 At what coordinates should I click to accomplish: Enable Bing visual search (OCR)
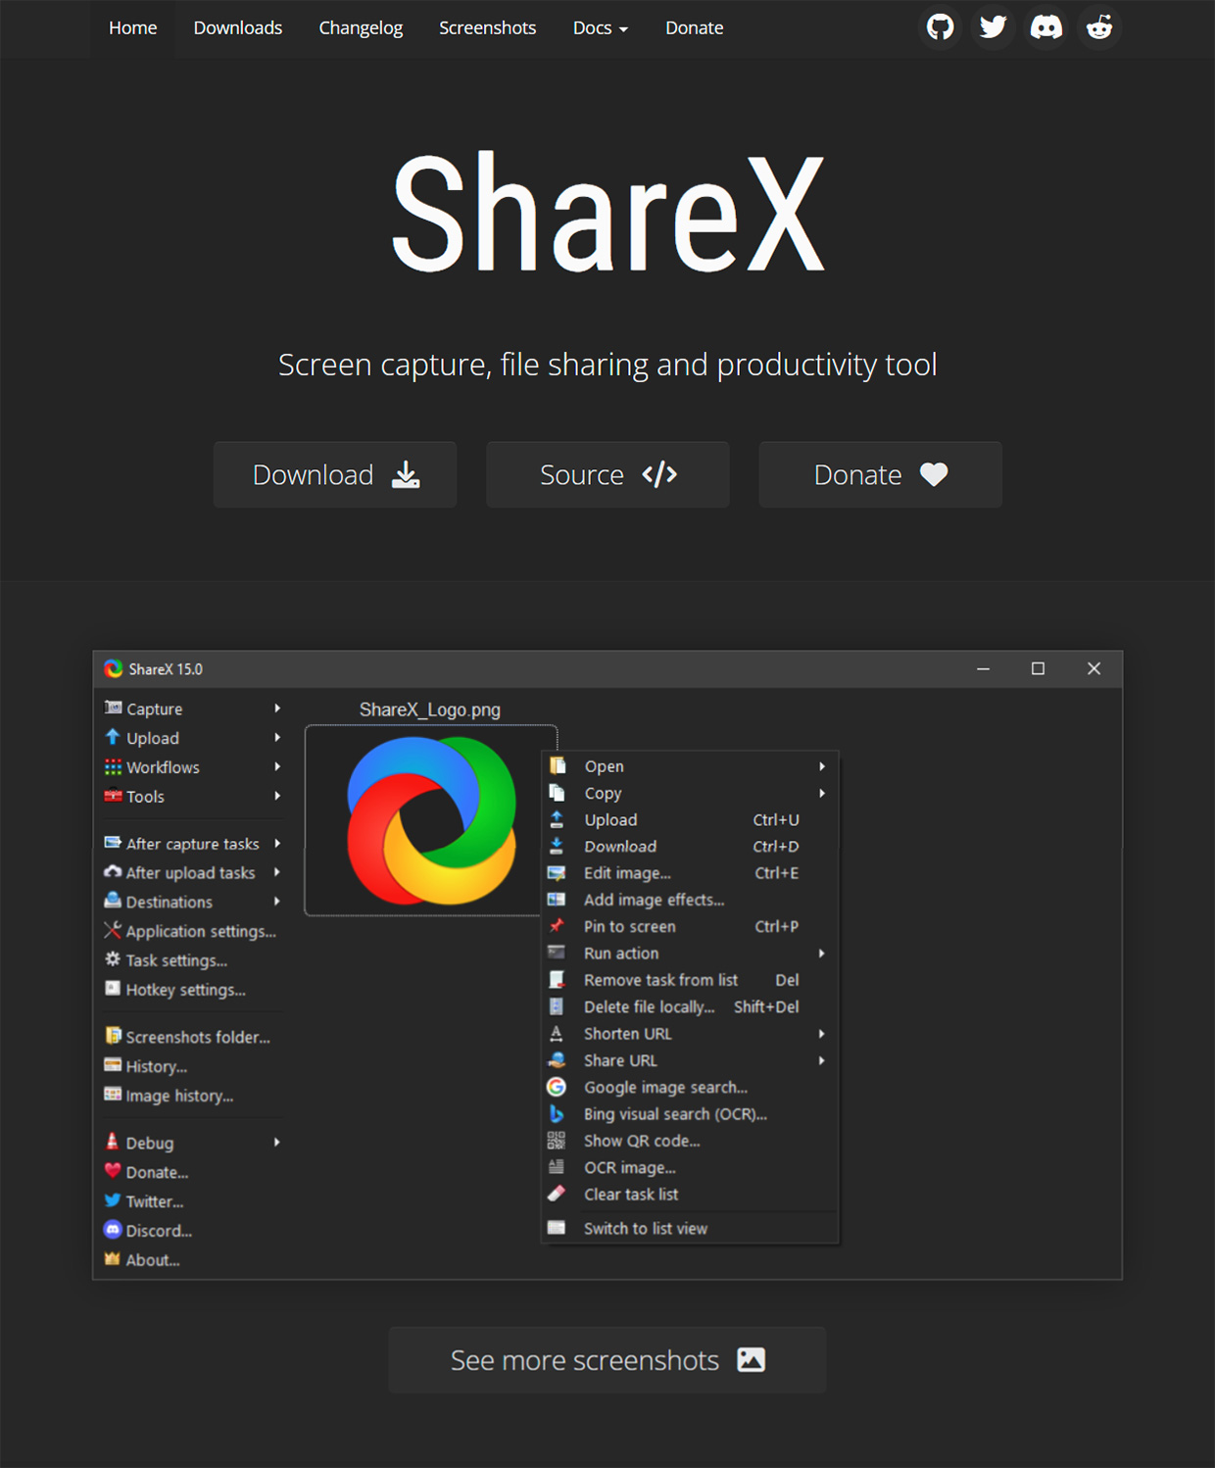pyautogui.click(x=675, y=1113)
